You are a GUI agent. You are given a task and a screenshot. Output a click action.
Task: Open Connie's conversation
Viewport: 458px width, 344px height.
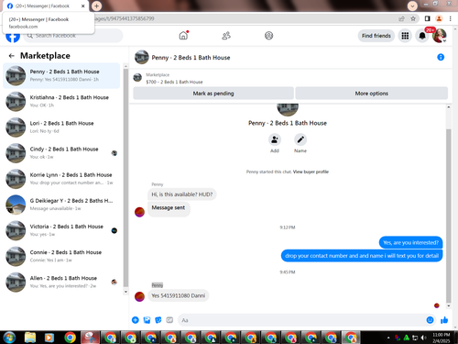tap(61, 256)
